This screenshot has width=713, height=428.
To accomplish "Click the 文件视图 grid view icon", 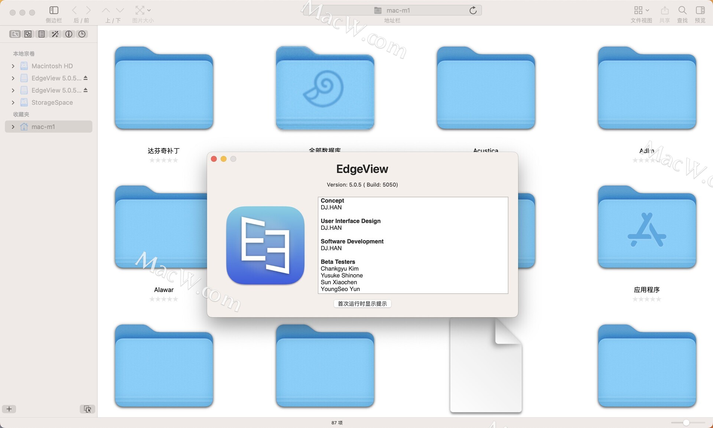I will [x=638, y=10].
